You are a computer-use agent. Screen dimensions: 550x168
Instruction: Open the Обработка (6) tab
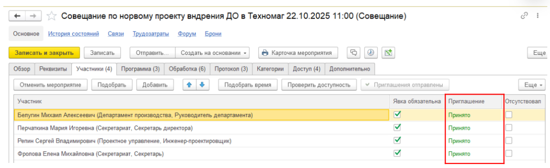[x=187, y=68]
